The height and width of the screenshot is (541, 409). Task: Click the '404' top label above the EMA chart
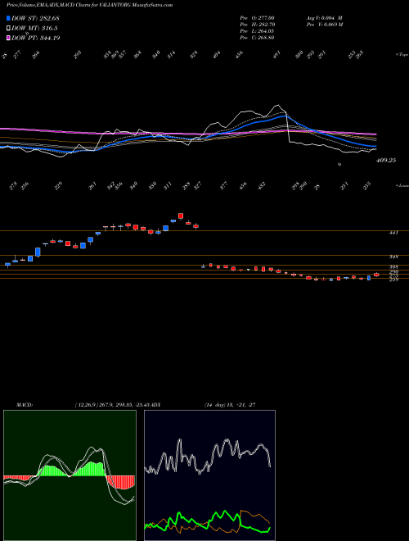pyautogui.click(x=216, y=54)
